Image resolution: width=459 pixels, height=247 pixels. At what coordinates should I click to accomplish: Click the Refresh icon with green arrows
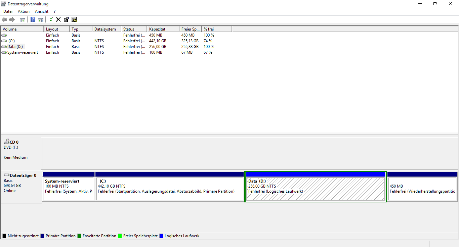(x=51, y=19)
